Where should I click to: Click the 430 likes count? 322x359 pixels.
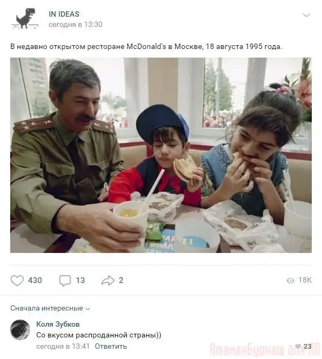tap(35, 280)
